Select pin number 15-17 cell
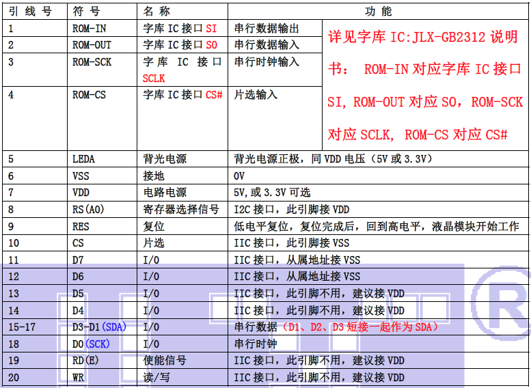Screen dimensions: 531x388 [x=22, y=328]
